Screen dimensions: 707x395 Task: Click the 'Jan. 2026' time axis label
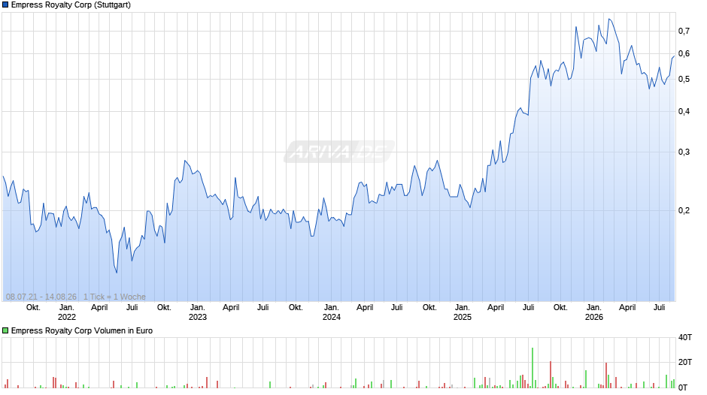click(x=594, y=312)
